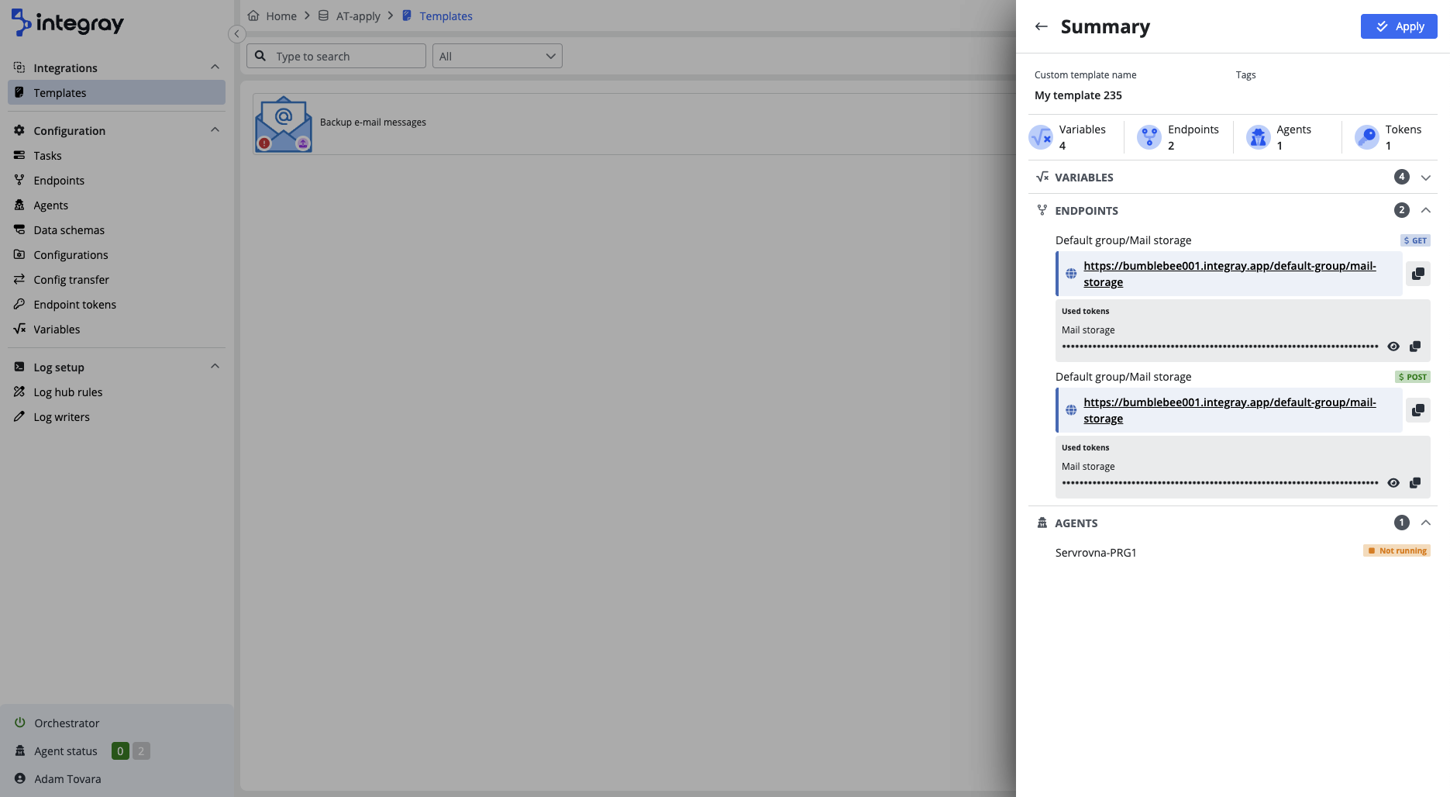The height and width of the screenshot is (797, 1450).
Task: Open the All filter dropdown
Action: pos(497,57)
